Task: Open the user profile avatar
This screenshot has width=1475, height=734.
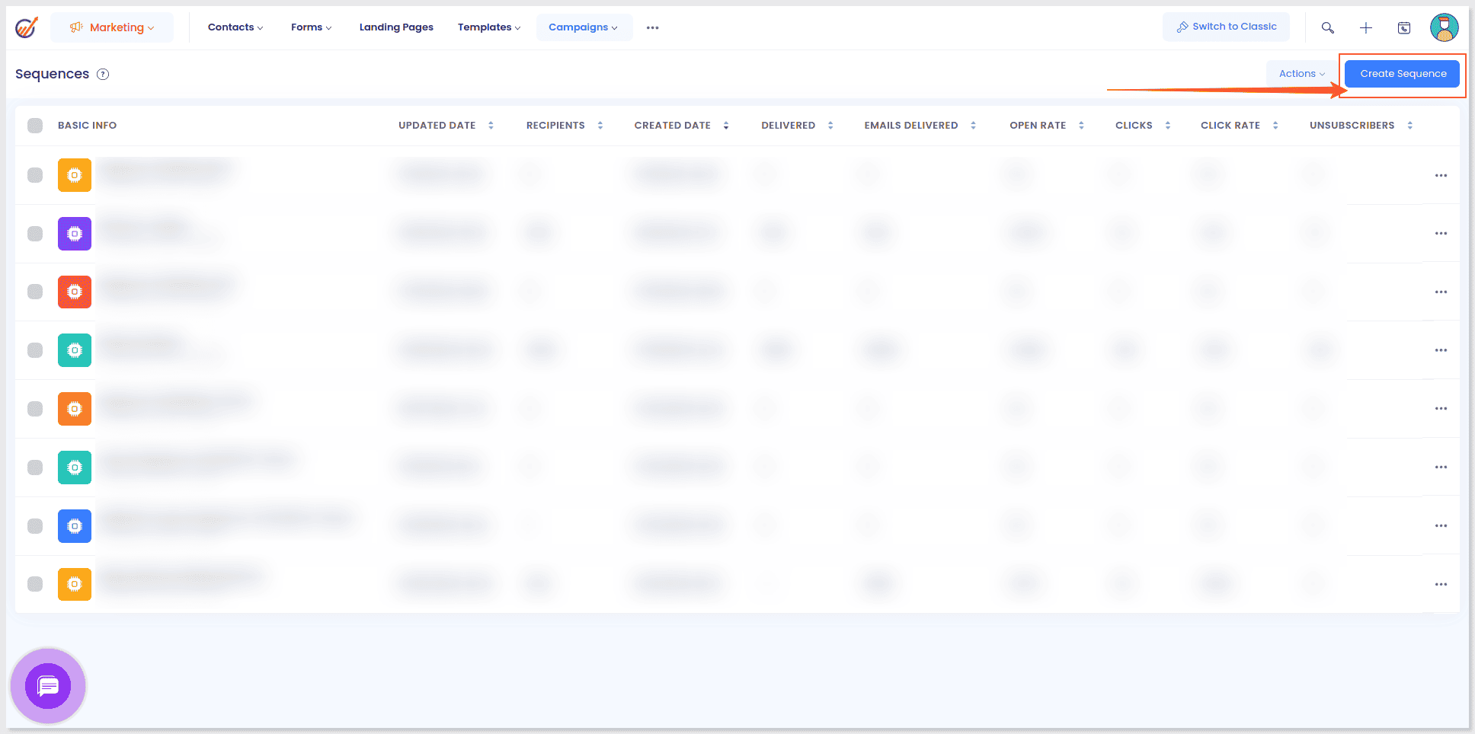Action: coord(1443,27)
